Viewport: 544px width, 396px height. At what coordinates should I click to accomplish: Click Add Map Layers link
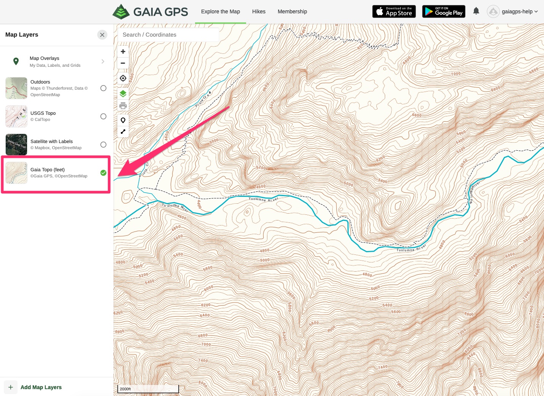click(x=41, y=387)
